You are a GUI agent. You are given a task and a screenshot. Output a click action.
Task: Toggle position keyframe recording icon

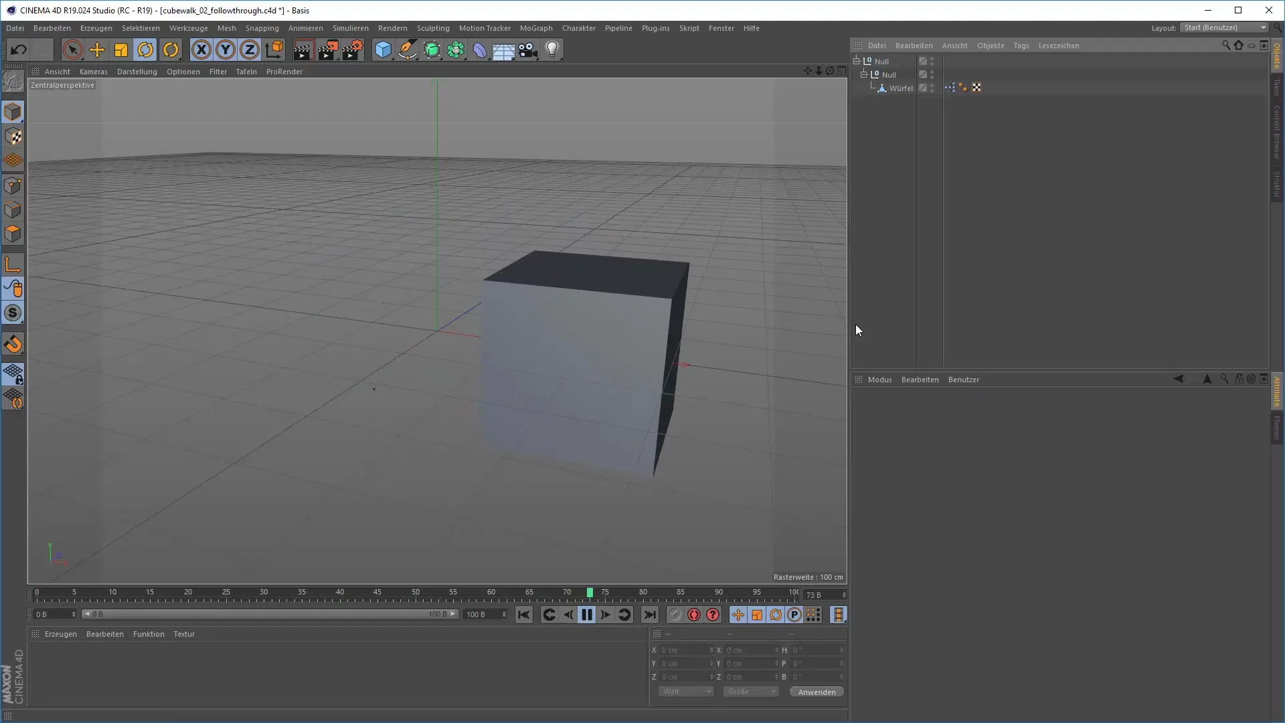click(738, 615)
